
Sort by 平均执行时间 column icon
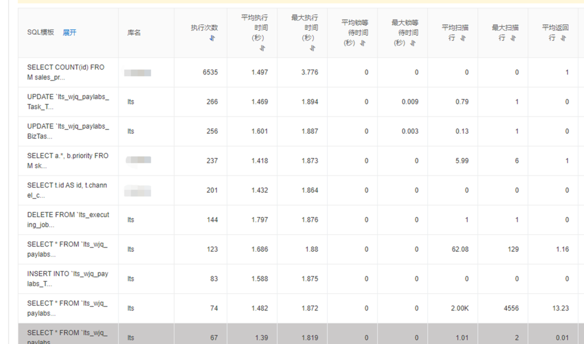click(262, 48)
